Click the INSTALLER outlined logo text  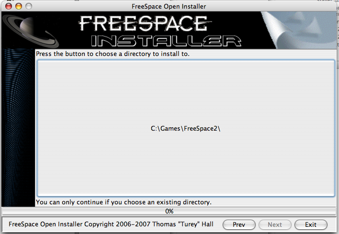166,41
